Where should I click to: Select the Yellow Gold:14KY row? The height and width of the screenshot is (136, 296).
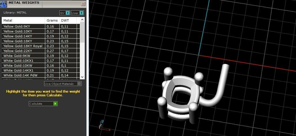point(41,36)
